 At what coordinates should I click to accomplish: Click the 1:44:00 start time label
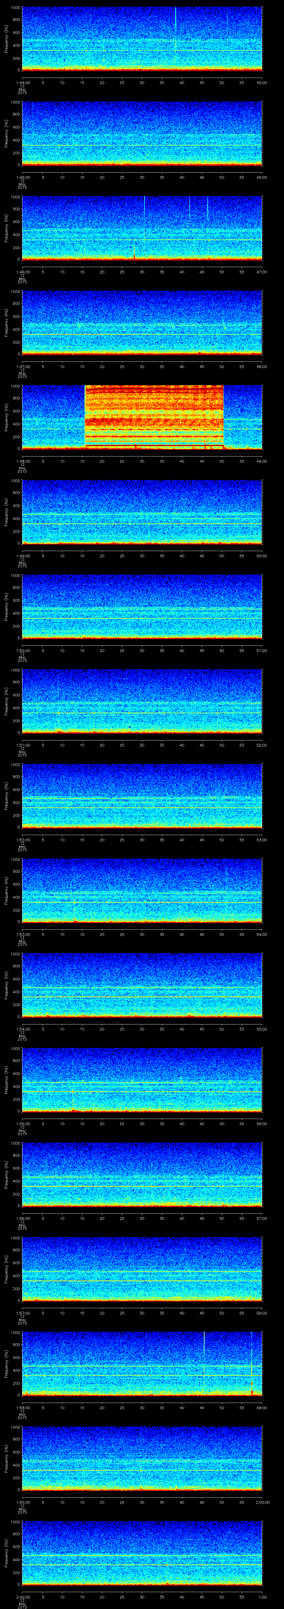point(22,82)
